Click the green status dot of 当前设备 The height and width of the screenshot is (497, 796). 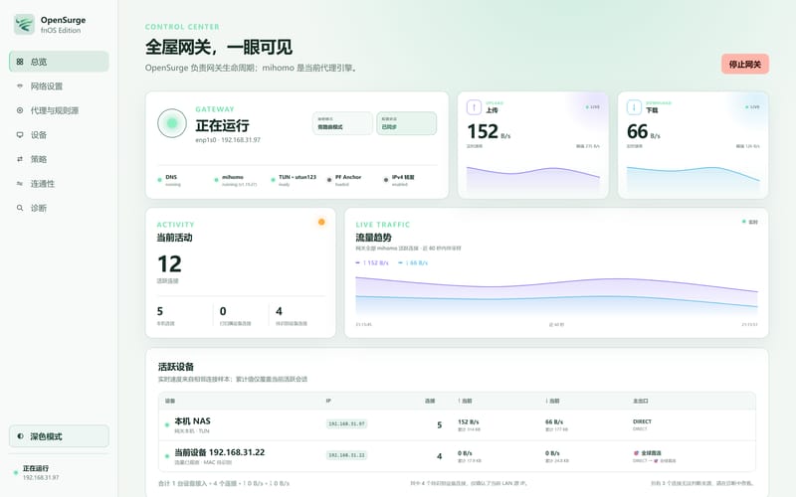tap(167, 456)
